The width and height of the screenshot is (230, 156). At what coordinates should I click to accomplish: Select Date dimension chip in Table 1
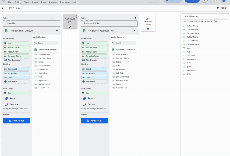click(x=17, y=43)
